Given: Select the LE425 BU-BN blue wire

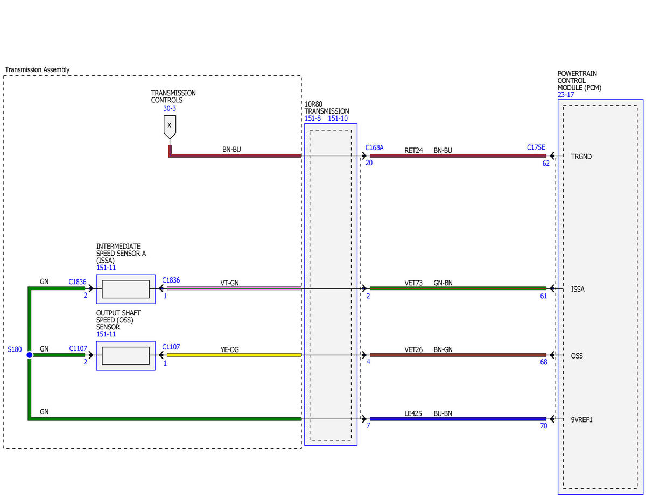Looking at the screenshot, I should pyautogui.click(x=458, y=419).
